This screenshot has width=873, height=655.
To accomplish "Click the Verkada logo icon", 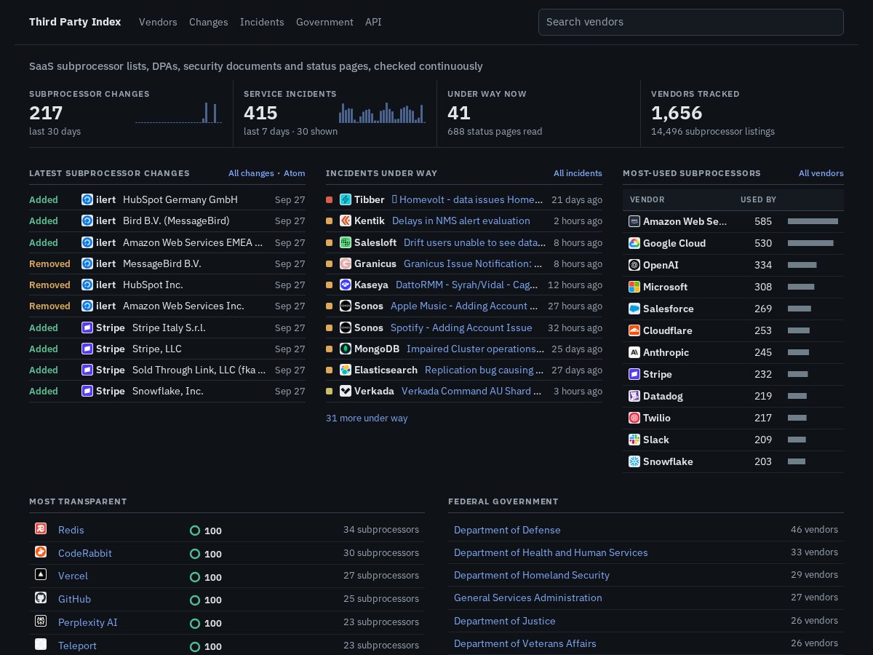I will click(346, 391).
